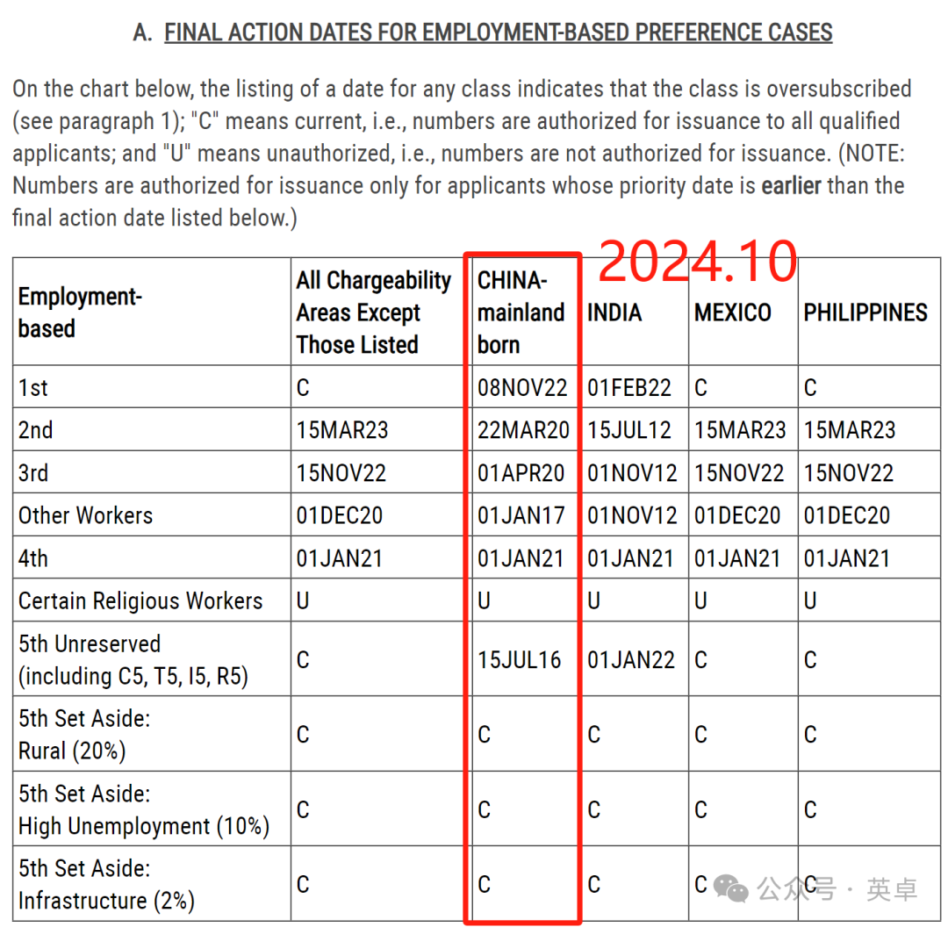Select the 'CHINA-mainland born' column header
This screenshot has width=948, height=927.
(521, 313)
